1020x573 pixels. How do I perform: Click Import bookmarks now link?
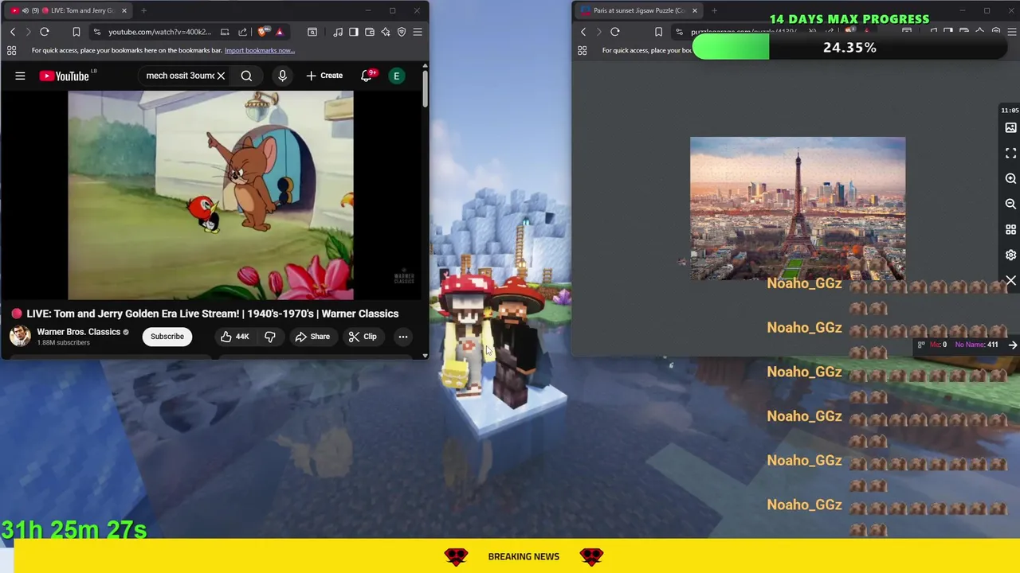click(x=260, y=50)
